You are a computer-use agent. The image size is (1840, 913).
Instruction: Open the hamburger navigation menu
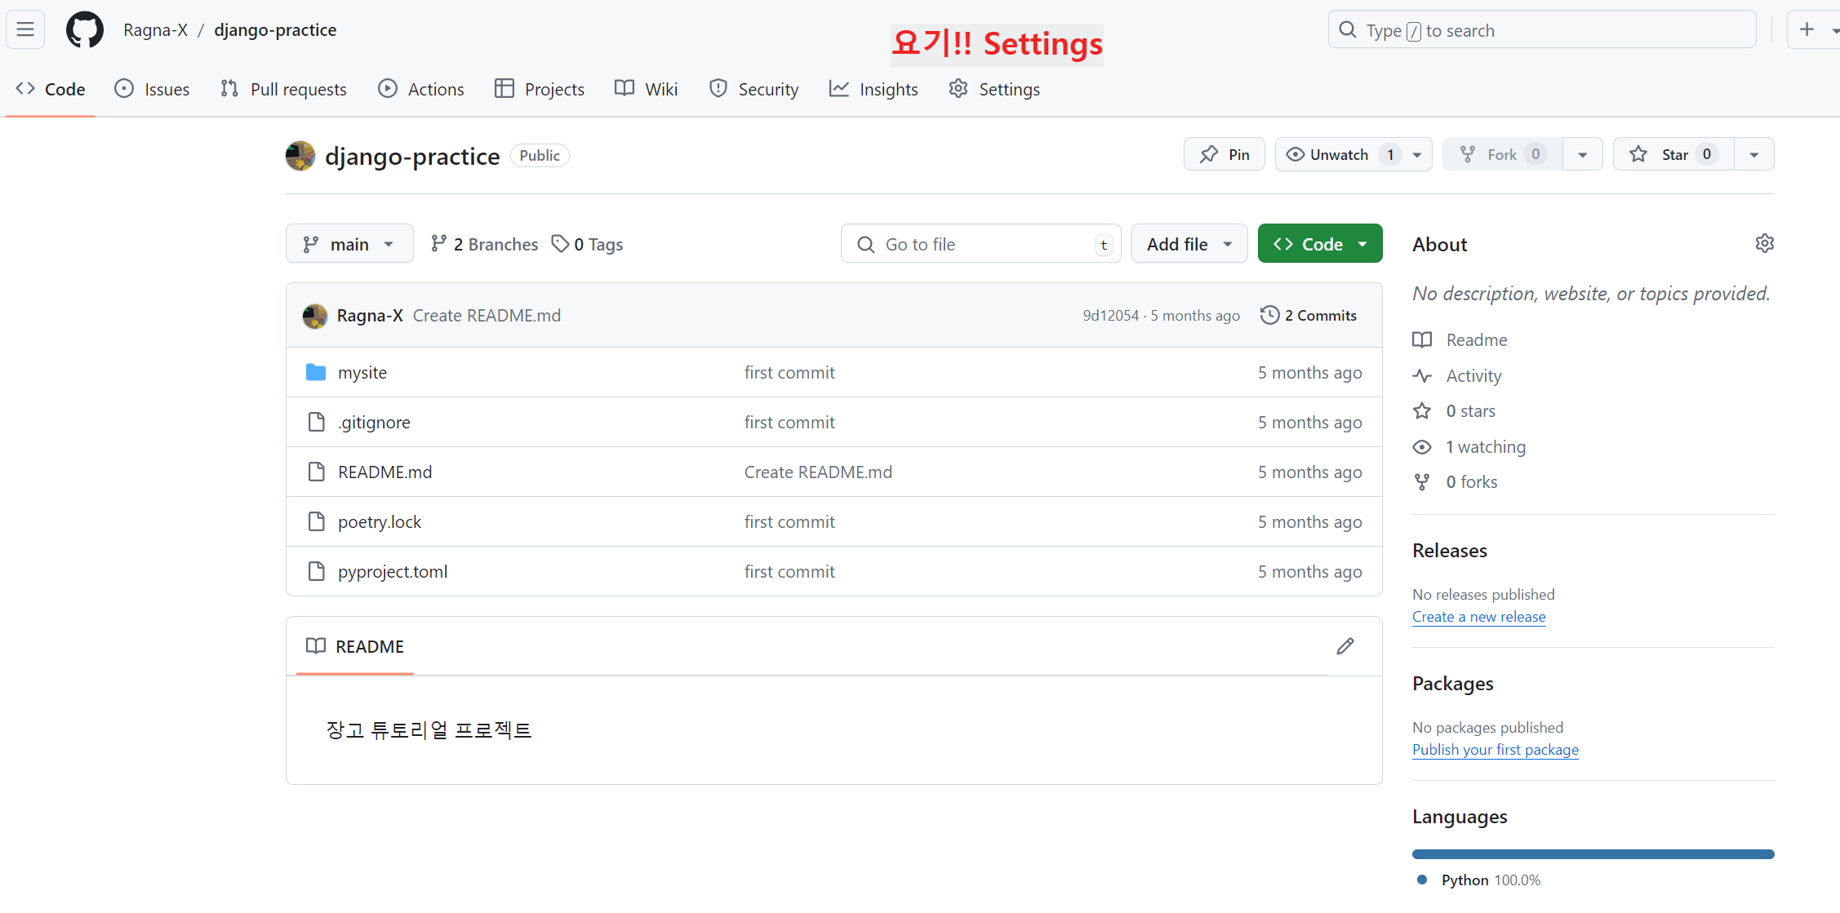25,30
